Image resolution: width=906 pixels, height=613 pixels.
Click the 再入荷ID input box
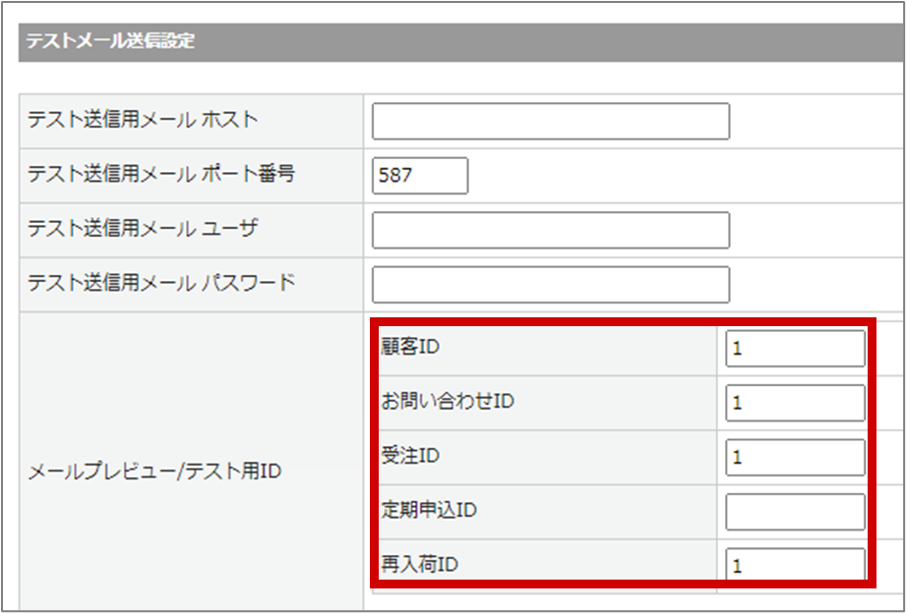795,565
